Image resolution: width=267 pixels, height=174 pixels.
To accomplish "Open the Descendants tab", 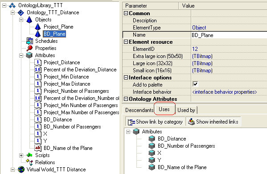I will click(x=139, y=110).
